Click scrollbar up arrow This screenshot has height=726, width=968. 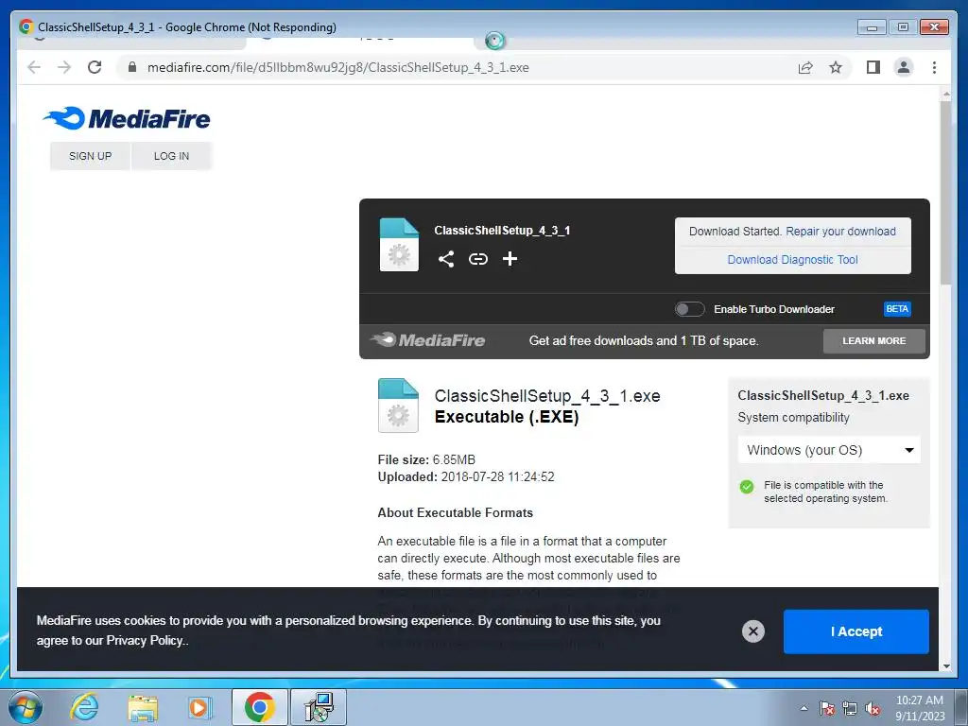[945, 95]
